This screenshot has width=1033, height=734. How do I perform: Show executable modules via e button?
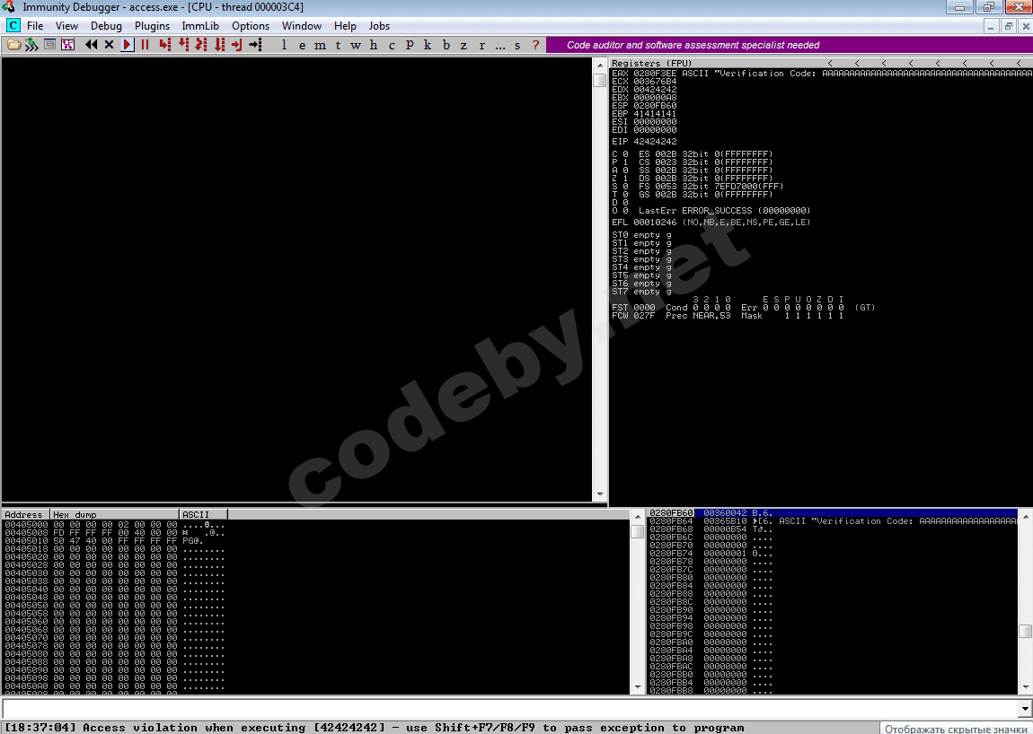click(x=302, y=45)
